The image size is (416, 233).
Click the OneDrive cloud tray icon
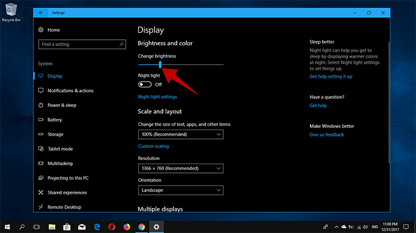click(x=344, y=227)
